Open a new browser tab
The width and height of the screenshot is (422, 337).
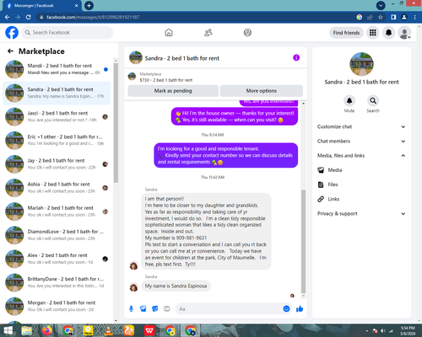point(89,6)
